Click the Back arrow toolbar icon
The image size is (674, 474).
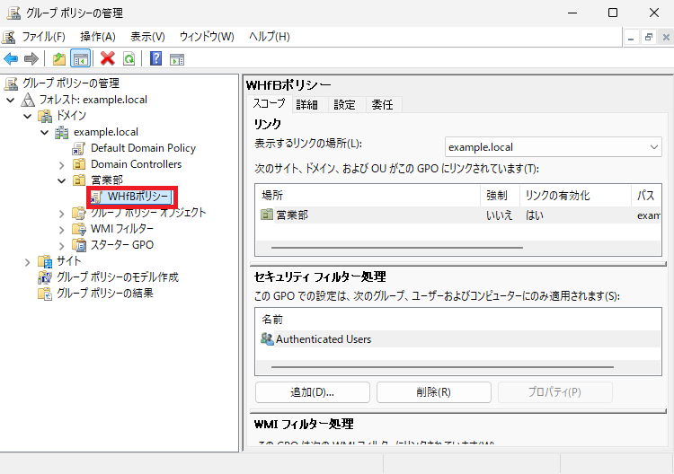point(11,58)
